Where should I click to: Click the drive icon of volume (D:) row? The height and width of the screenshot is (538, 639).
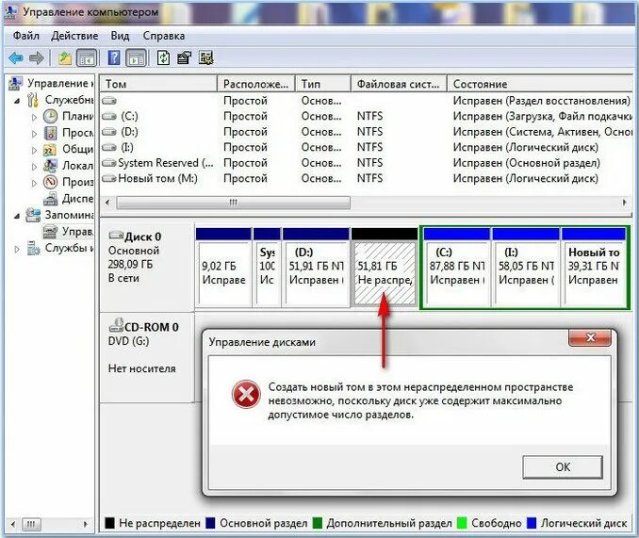pos(109,132)
